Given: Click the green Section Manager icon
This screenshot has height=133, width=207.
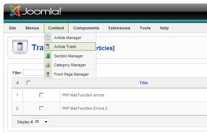Looking at the screenshot, I should click(x=48, y=56).
